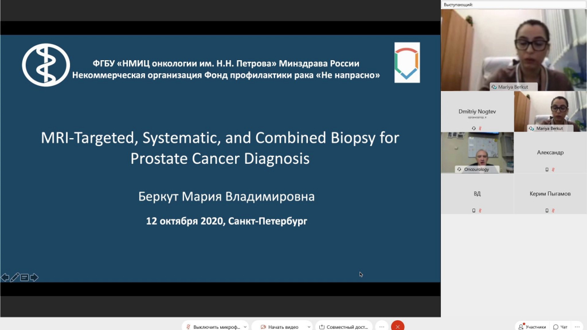Select the ВД participant tile
Viewport: 587px width, 330px height.
point(477,194)
